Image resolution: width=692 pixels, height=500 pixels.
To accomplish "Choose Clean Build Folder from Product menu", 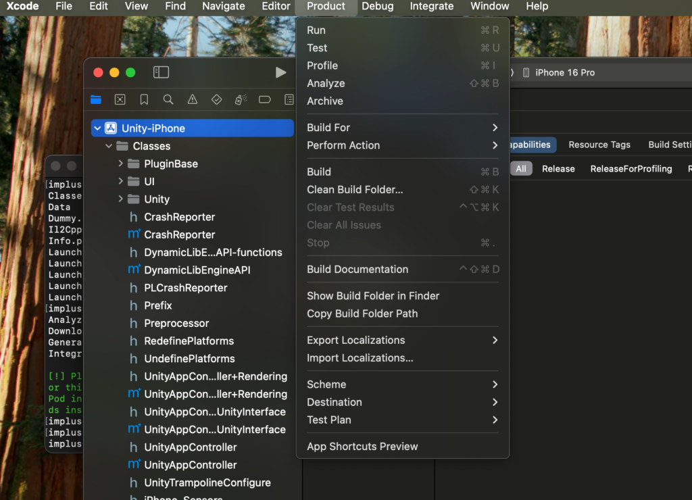I will coord(355,190).
